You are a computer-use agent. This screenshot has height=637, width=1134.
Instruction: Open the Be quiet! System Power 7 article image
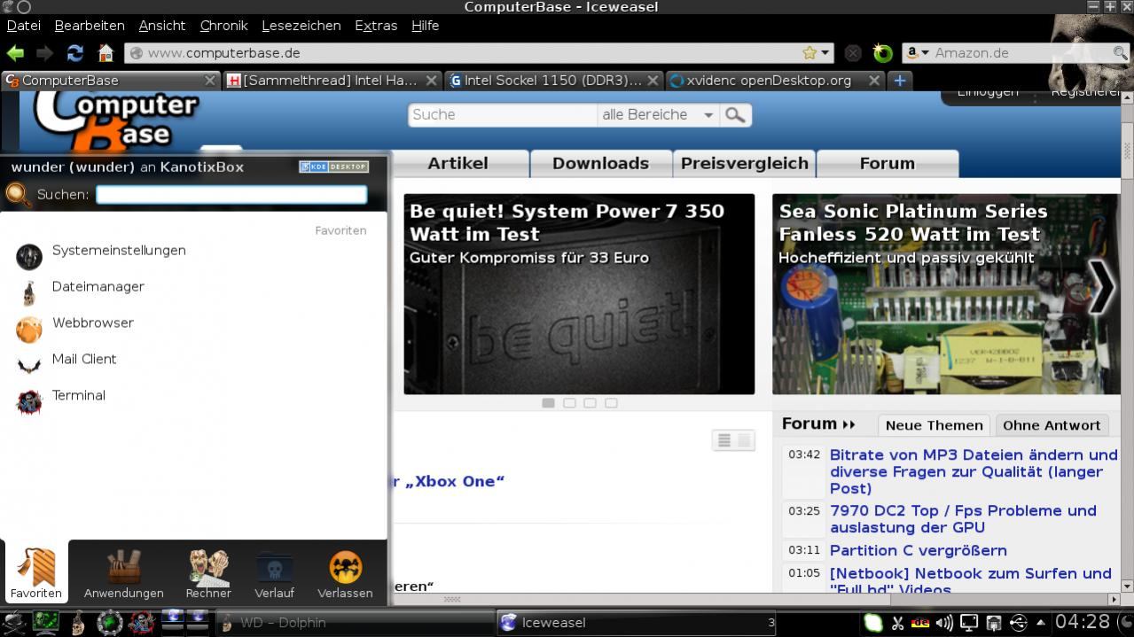[579, 294]
